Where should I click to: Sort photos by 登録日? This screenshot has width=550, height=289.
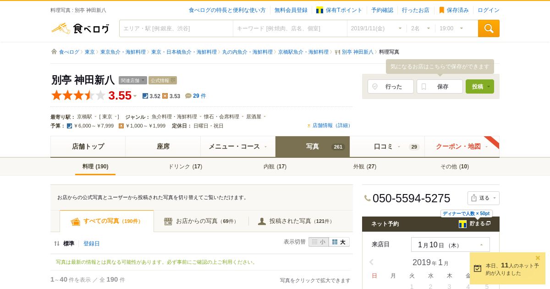click(x=92, y=244)
